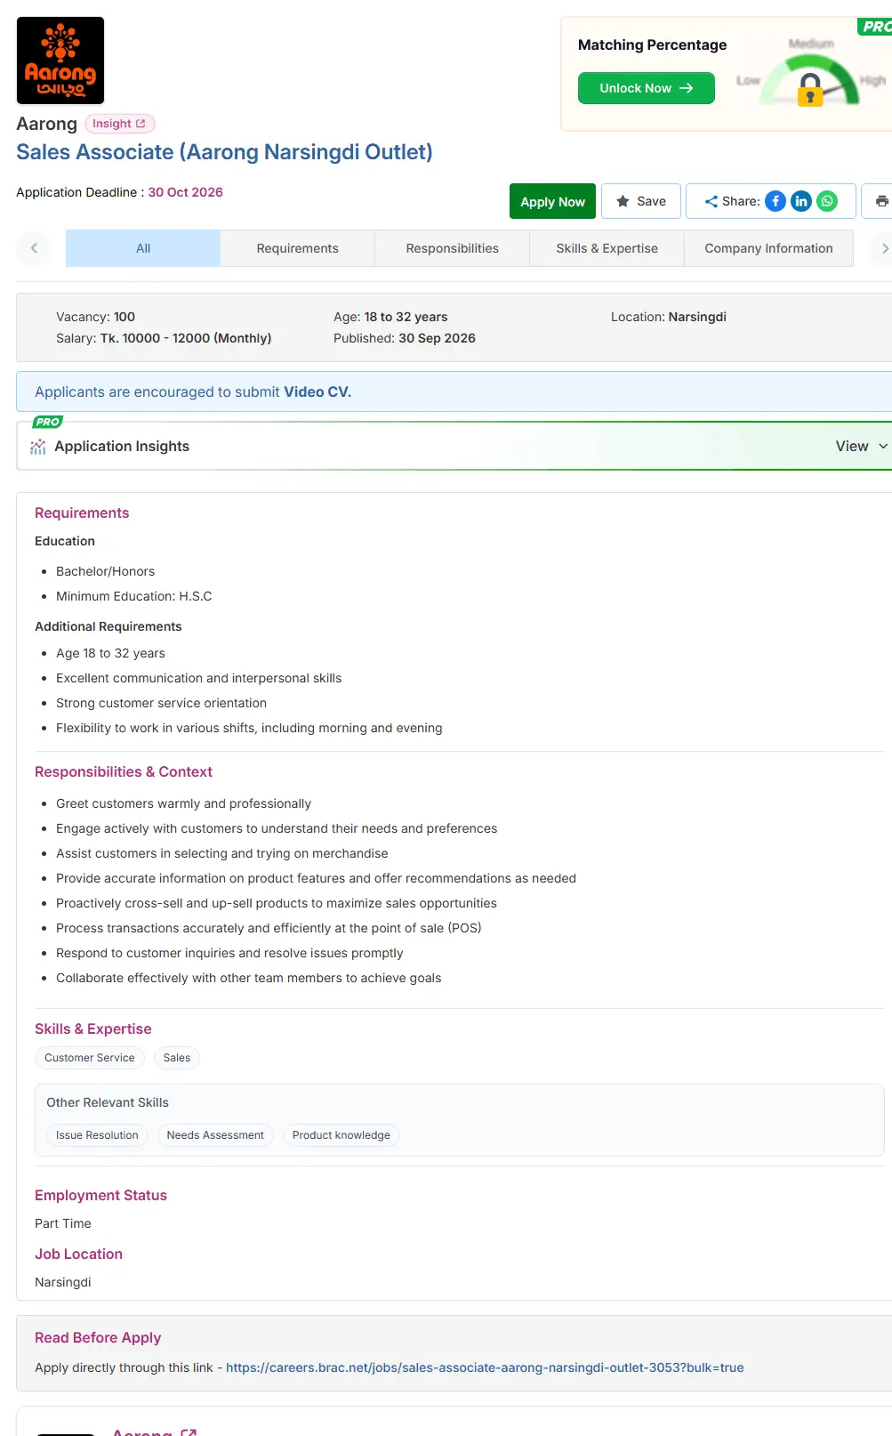Screen dimensions: 892x1436
Task: Select the Customer Service skill tag
Action: 90,1058
